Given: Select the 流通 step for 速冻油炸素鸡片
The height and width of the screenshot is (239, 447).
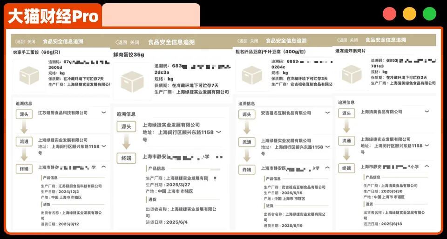Looking at the screenshot, I should point(346,140).
